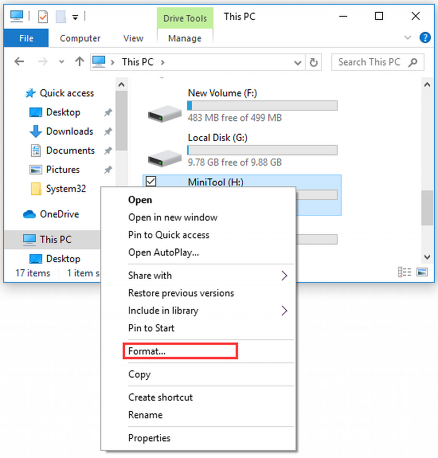Switch to the Details view layout
Viewport: 438px width, 458px height.
[405, 273]
